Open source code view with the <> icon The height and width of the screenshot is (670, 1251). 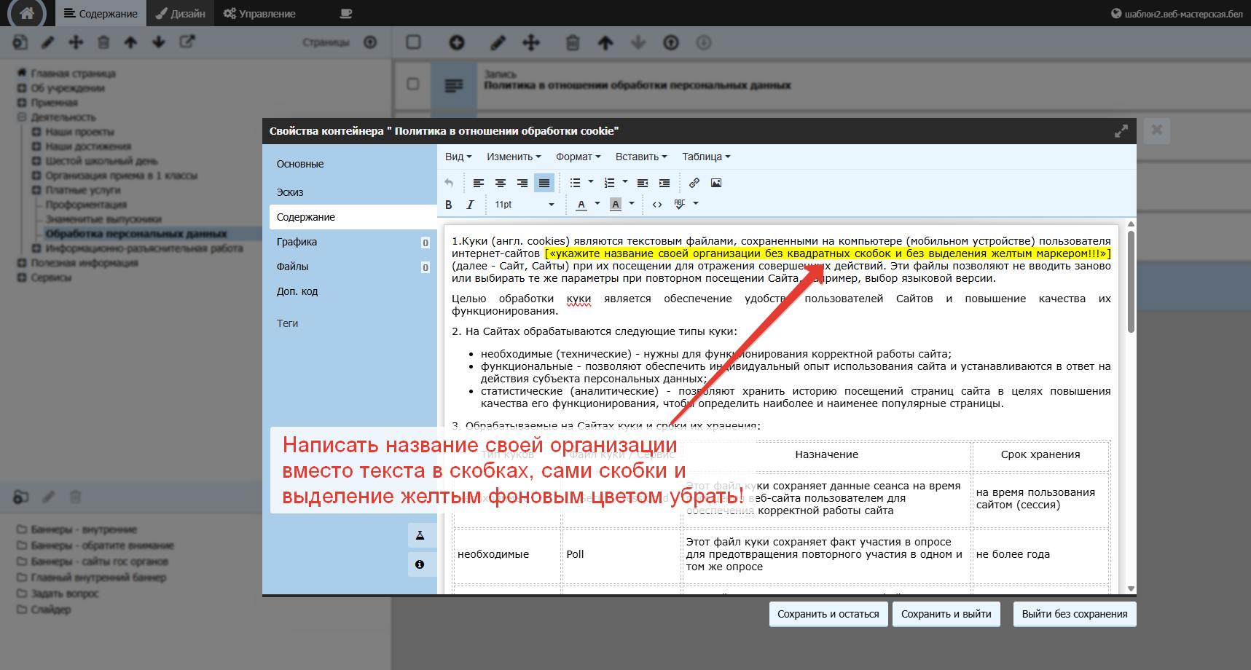pos(657,205)
